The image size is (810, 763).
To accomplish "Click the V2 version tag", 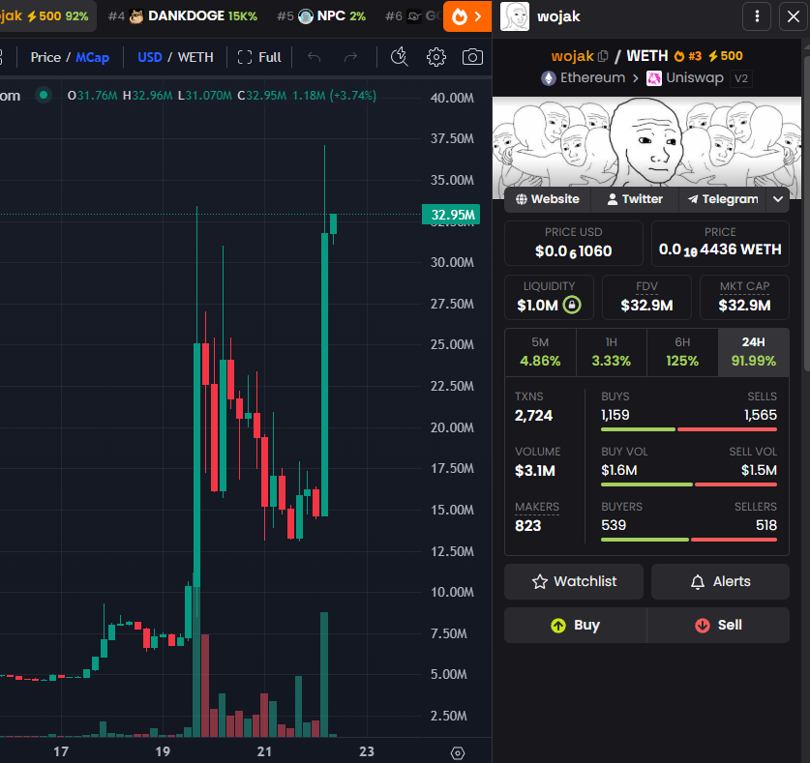I will pos(740,78).
